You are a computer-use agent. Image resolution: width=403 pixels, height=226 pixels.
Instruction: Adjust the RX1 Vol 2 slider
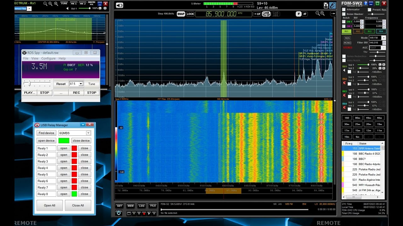coord(363,68)
